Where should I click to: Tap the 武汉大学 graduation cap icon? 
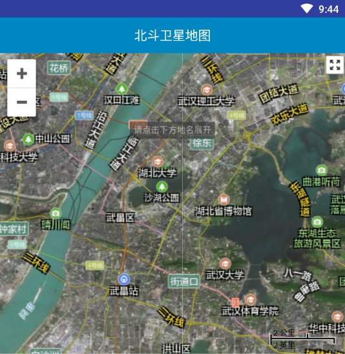[225, 264]
